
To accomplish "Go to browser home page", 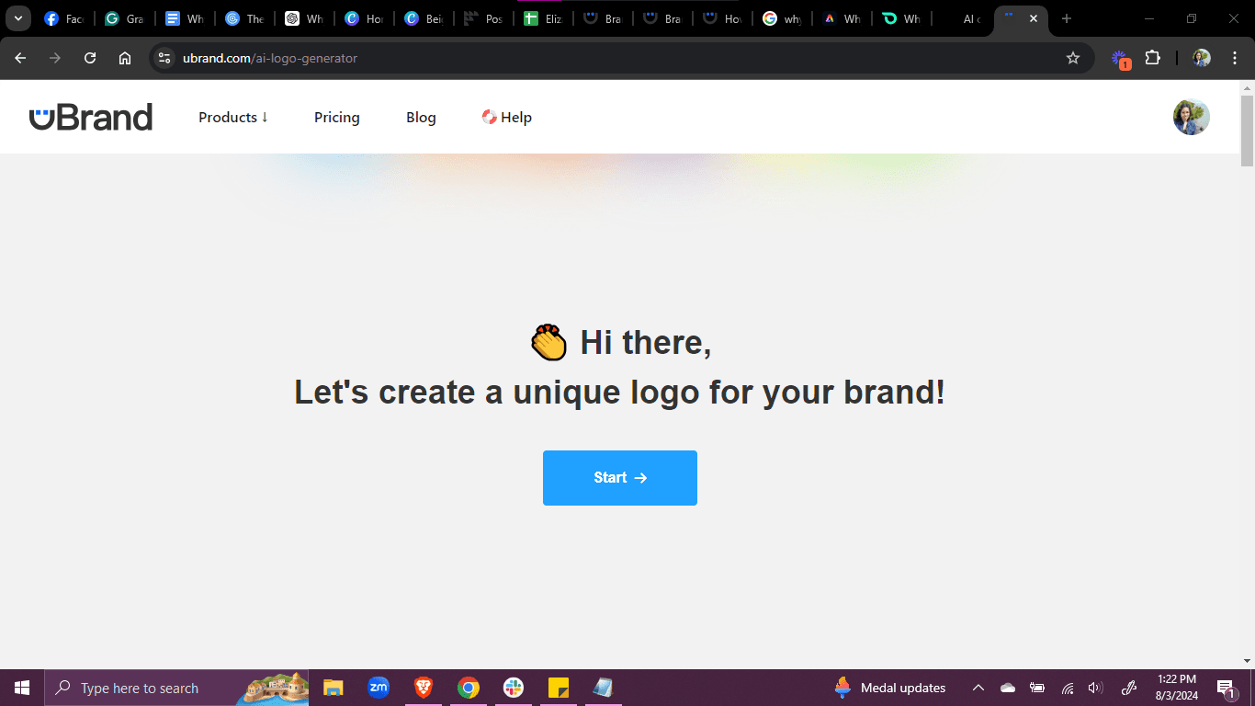I will coord(125,58).
